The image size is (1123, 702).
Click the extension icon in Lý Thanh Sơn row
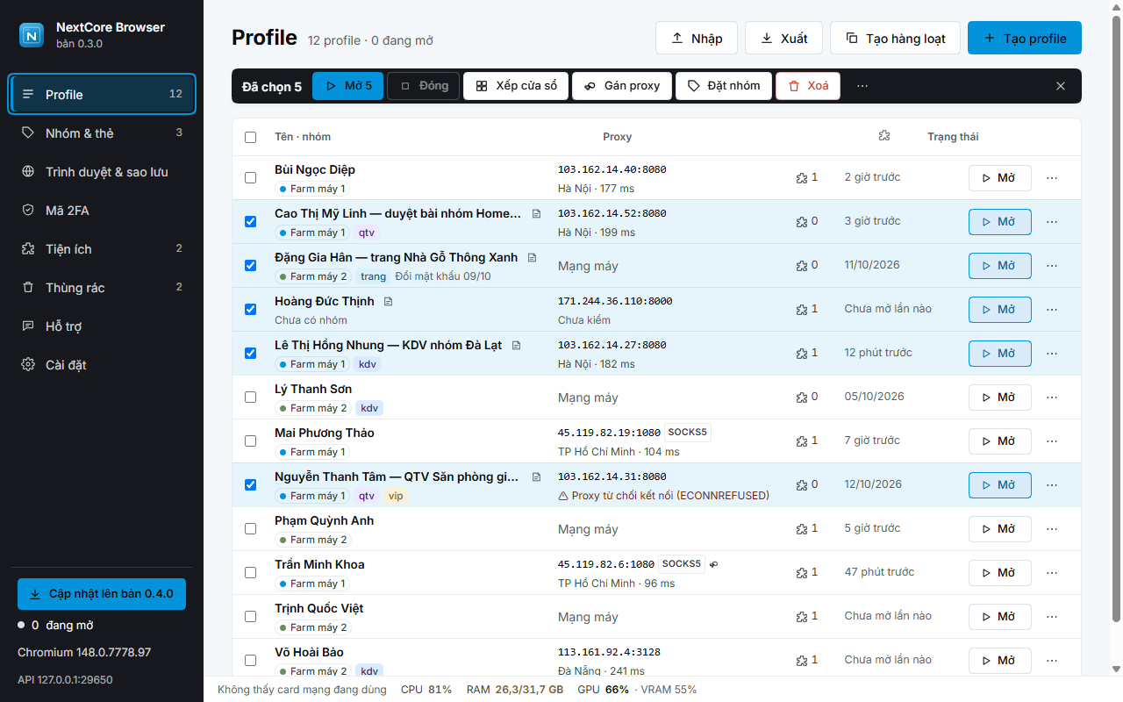[x=801, y=397]
